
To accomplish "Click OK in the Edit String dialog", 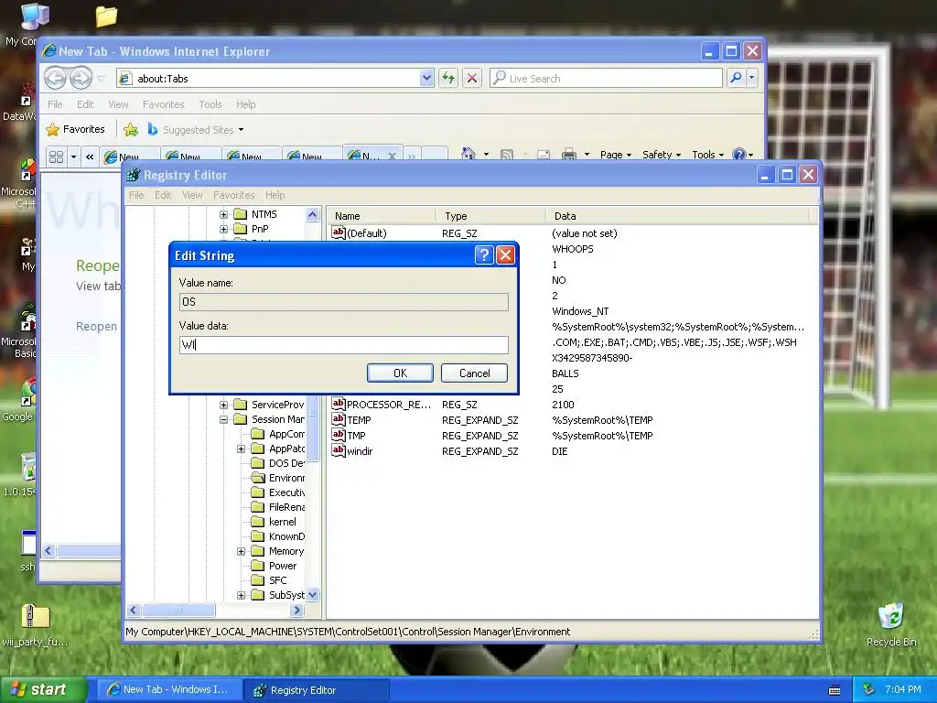I will click(x=400, y=373).
